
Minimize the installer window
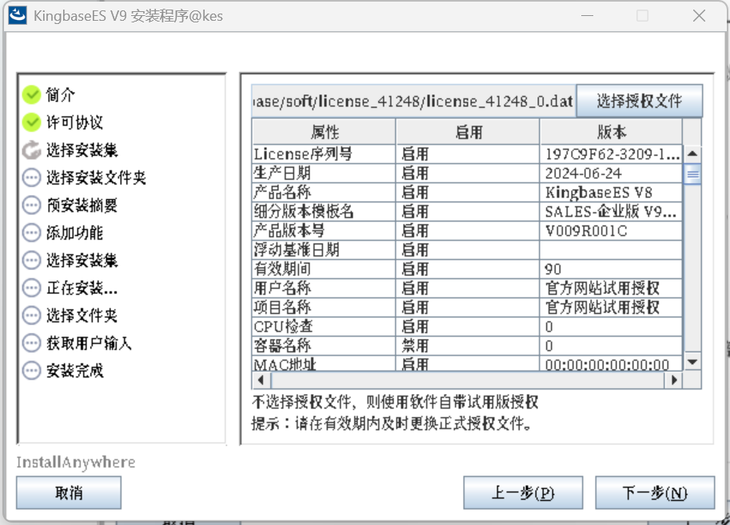tap(587, 16)
